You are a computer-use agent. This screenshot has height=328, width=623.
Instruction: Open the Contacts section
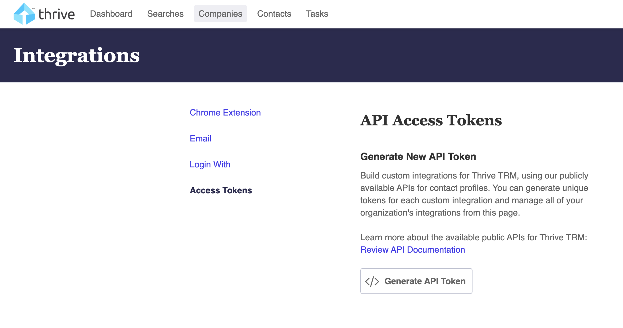coord(274,14)
